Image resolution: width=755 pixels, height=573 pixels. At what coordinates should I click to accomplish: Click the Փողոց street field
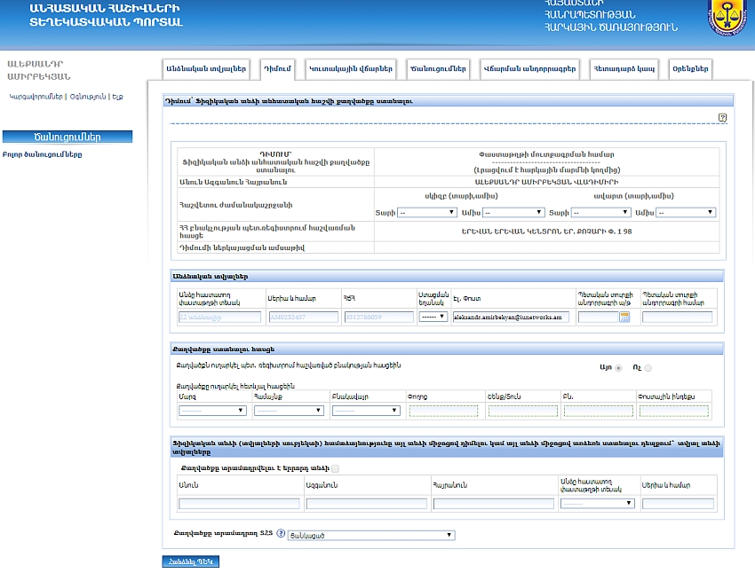[x=443, y=411]
